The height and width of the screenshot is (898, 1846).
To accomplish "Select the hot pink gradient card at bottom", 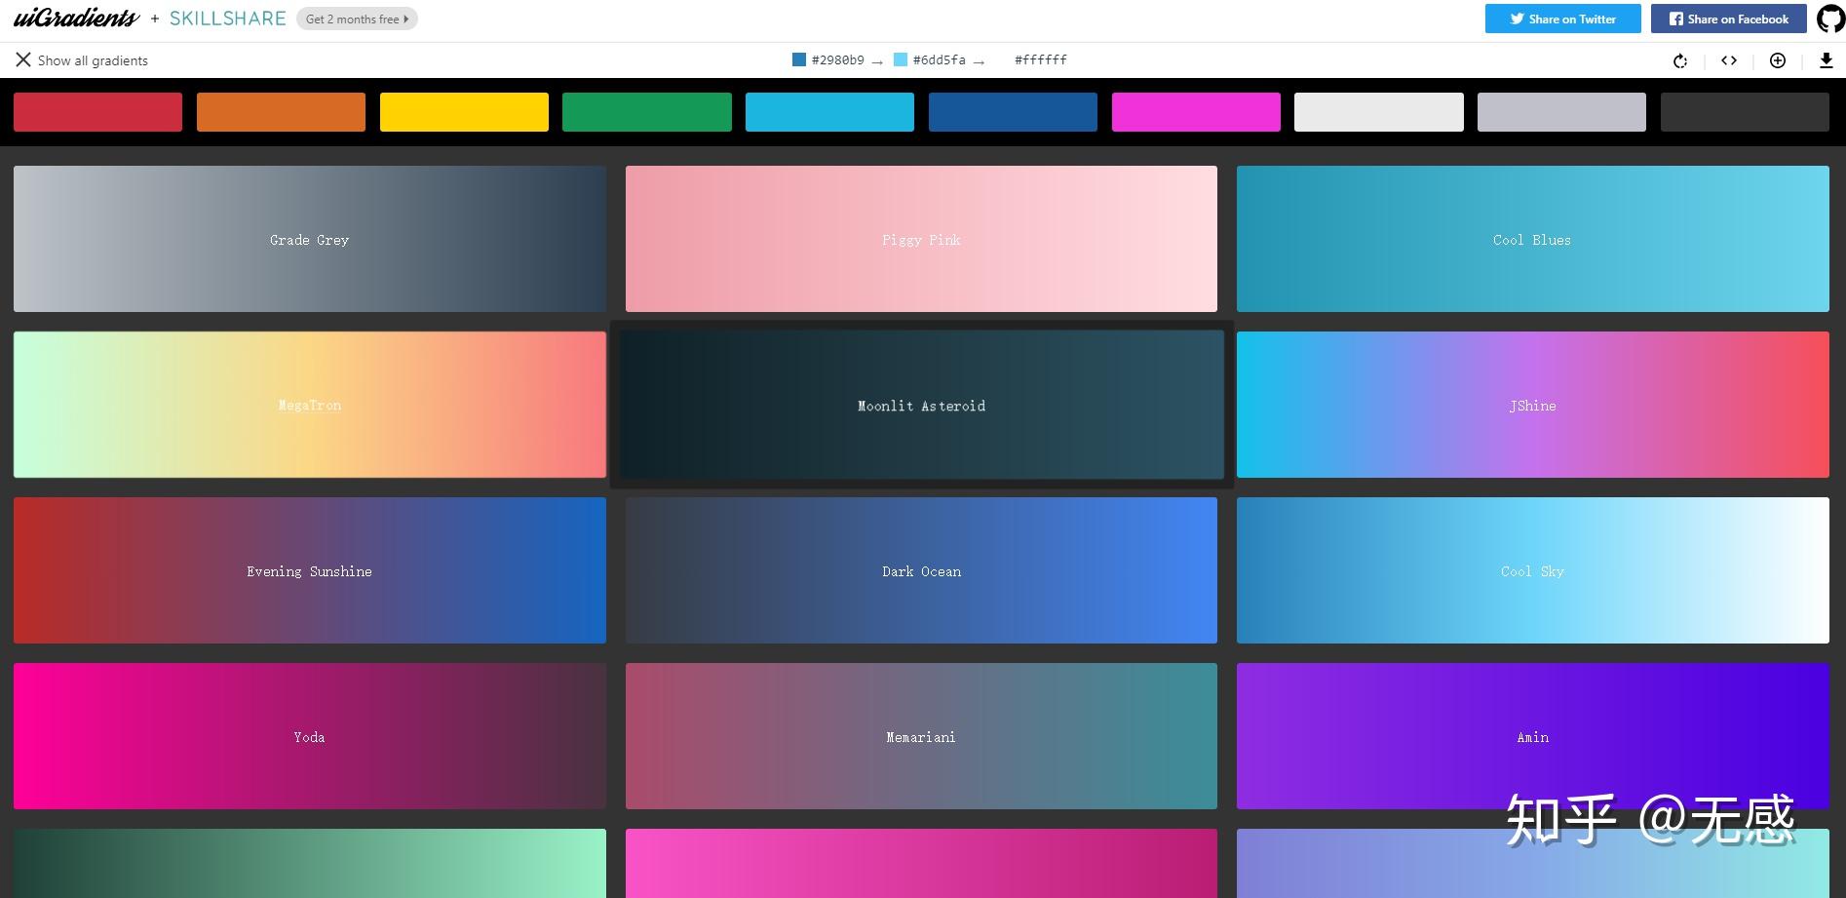I will [921, 864].
